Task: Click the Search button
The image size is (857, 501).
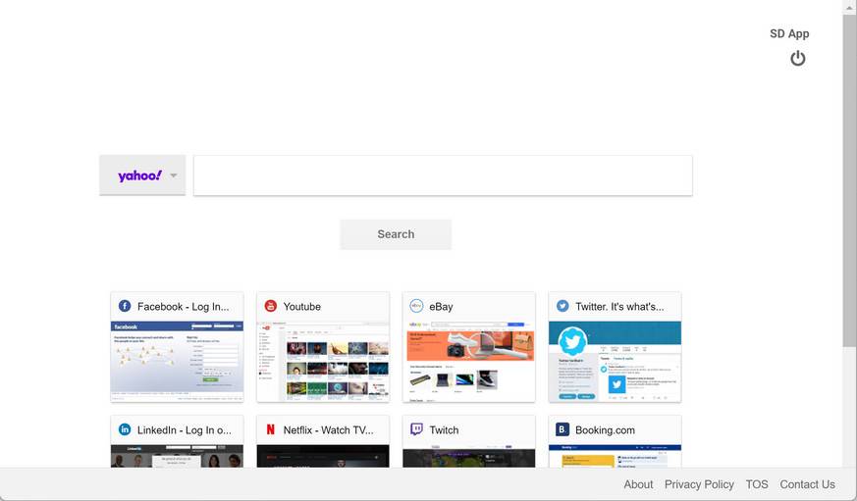Action: pos(396,234)
